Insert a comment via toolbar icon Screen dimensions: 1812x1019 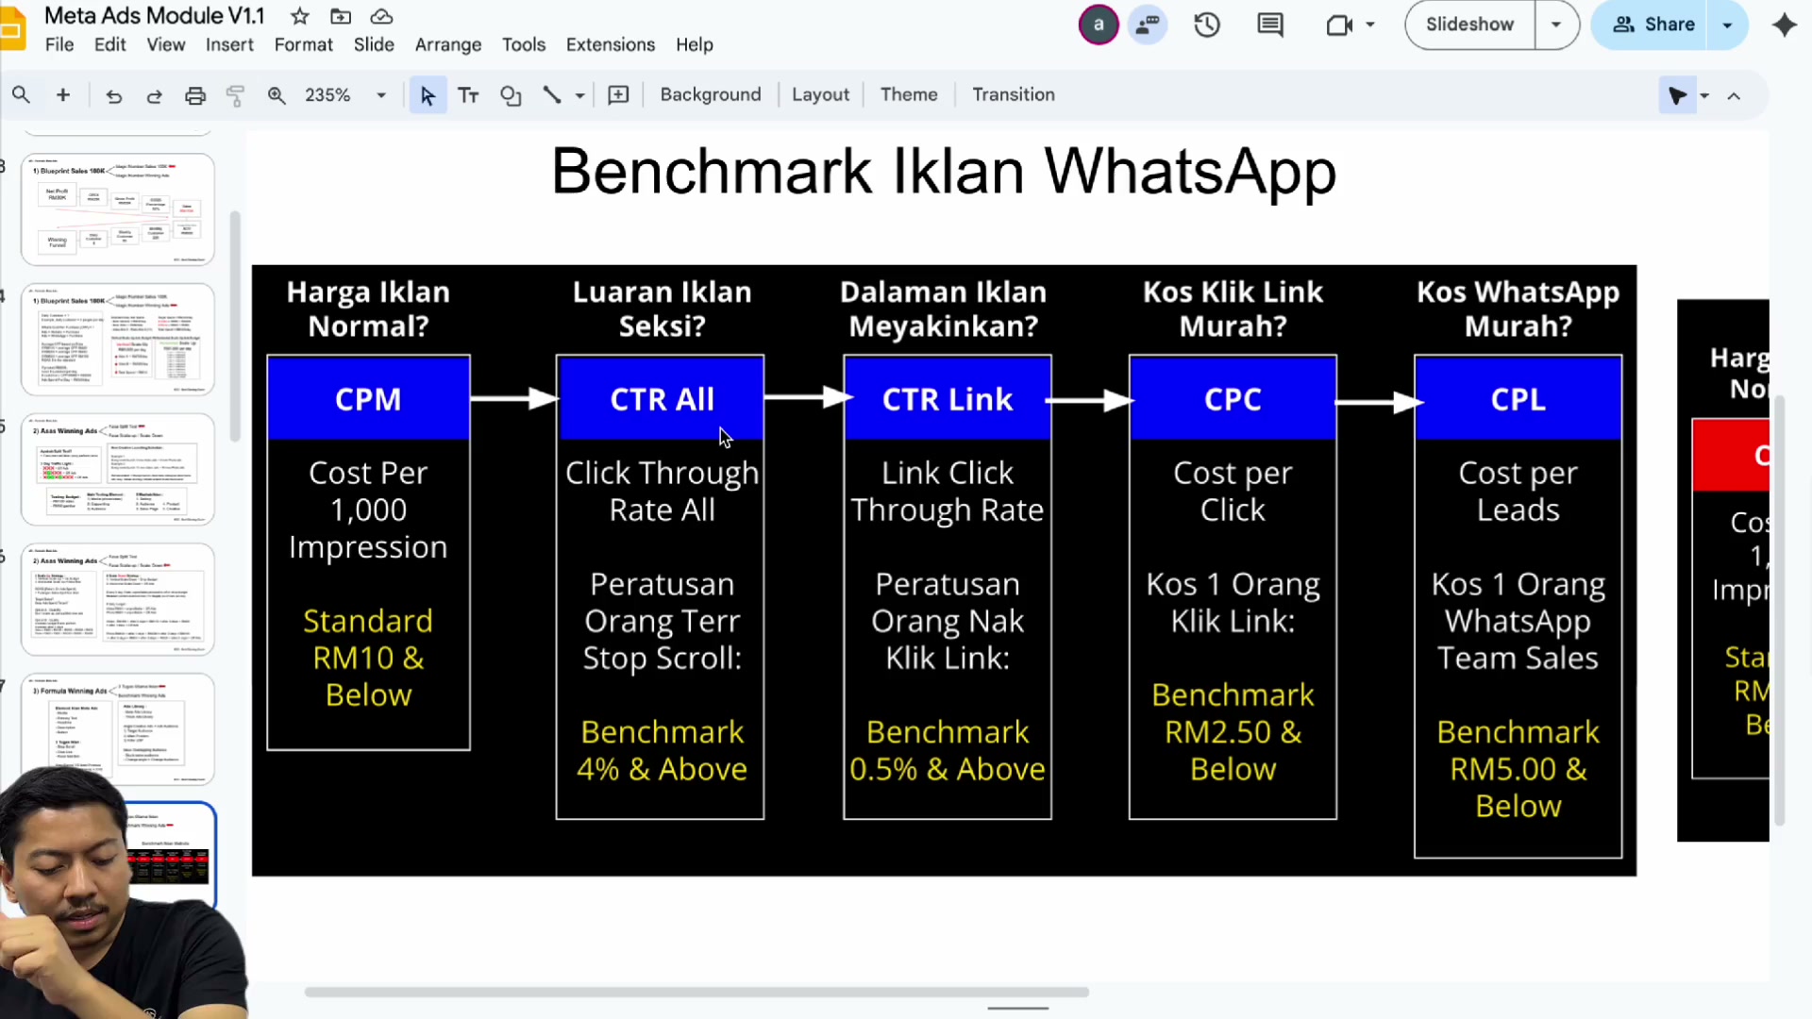(x=618, y=95)
